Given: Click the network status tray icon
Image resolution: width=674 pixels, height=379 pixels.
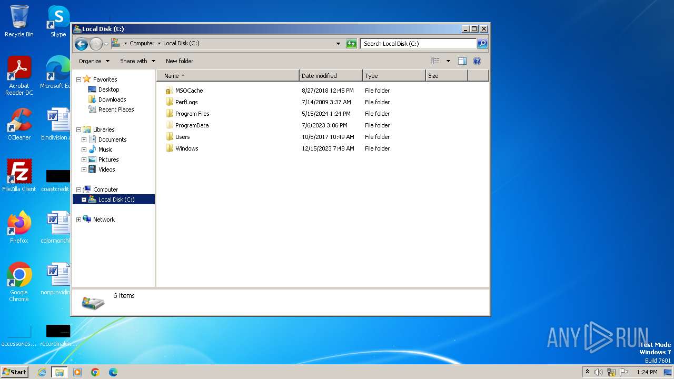Looking at the screenshot, I should coord(611,372).
